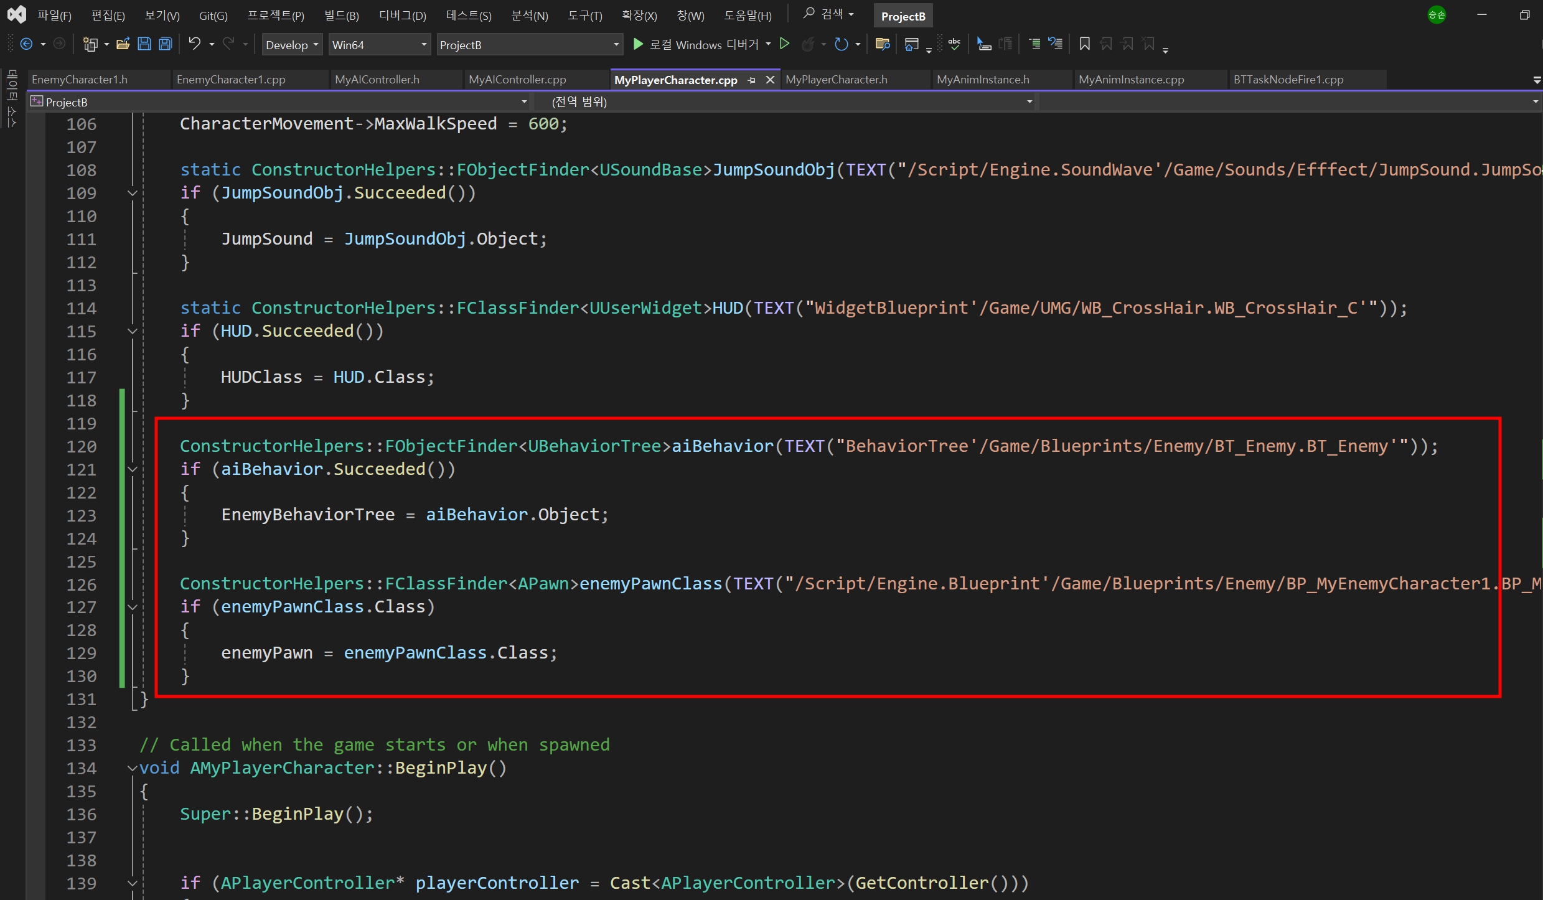Screen dimensions: 1543x900
Task: Click the Save file icon
Action: coord(144,44)
